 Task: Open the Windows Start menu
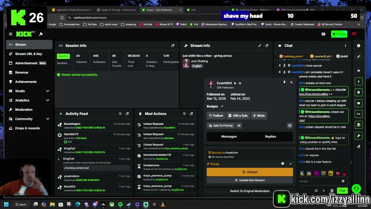[x=6, y=204]
